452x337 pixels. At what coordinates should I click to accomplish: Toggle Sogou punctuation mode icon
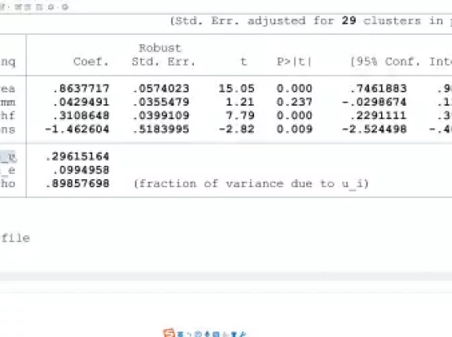[189, 334]
